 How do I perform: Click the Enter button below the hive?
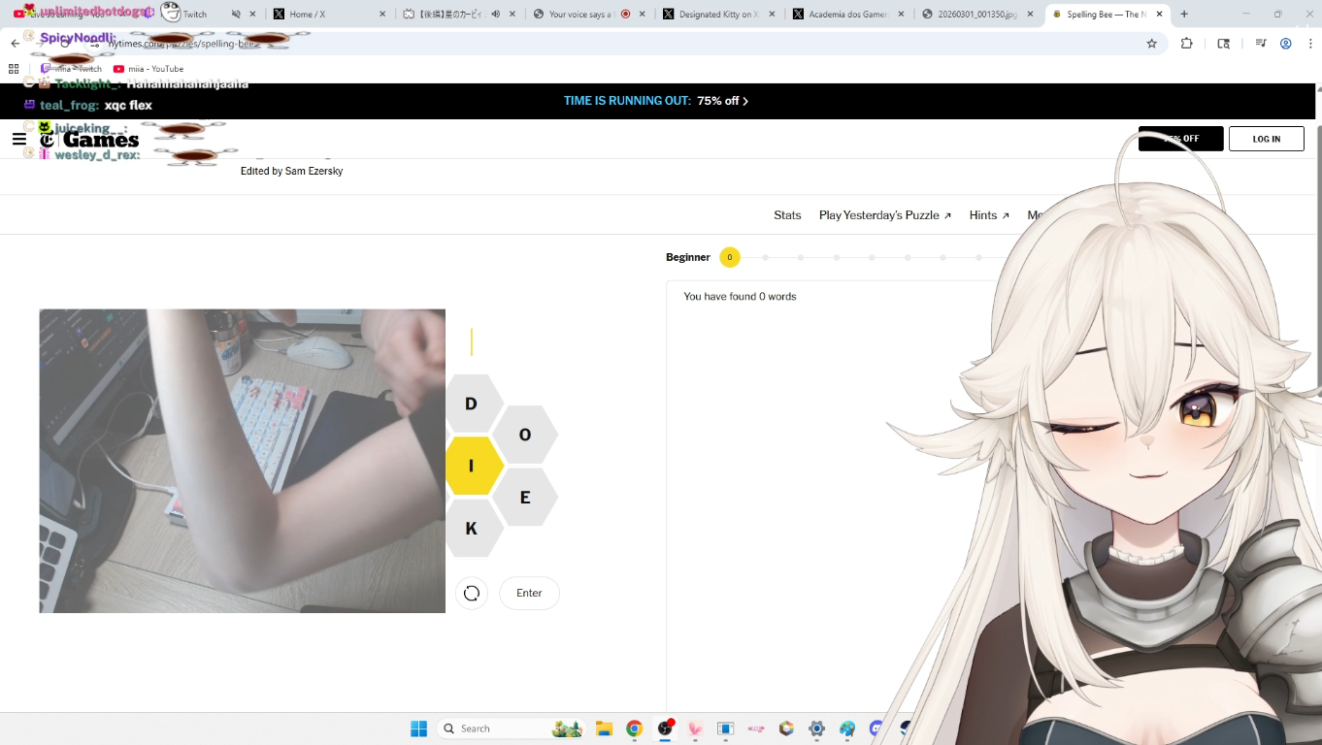529,594
